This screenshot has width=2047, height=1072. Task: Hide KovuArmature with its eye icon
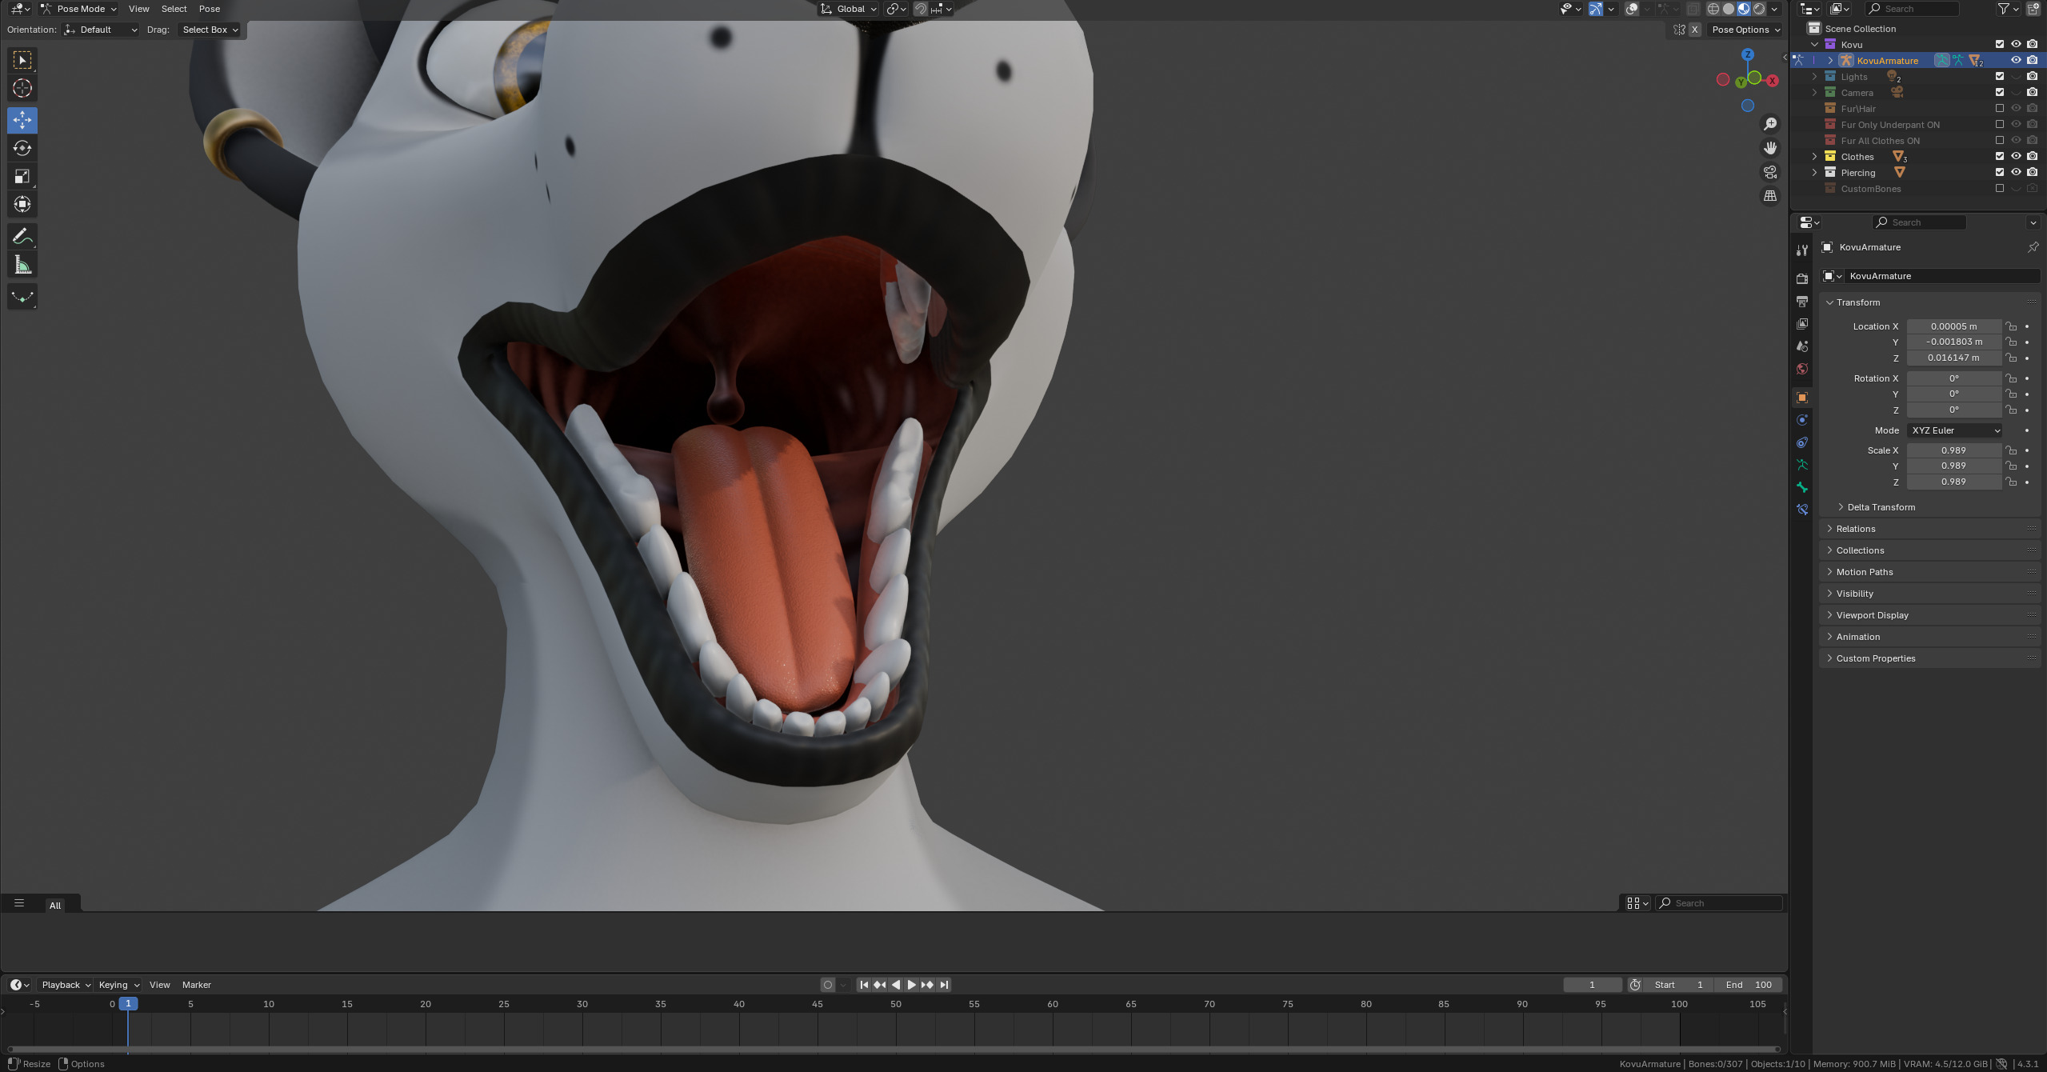pyautogui.click(x=2016, y=60)
